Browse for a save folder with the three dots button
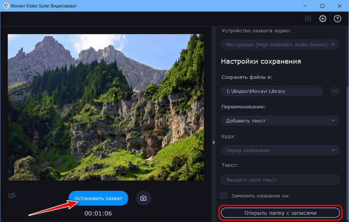 335,91
